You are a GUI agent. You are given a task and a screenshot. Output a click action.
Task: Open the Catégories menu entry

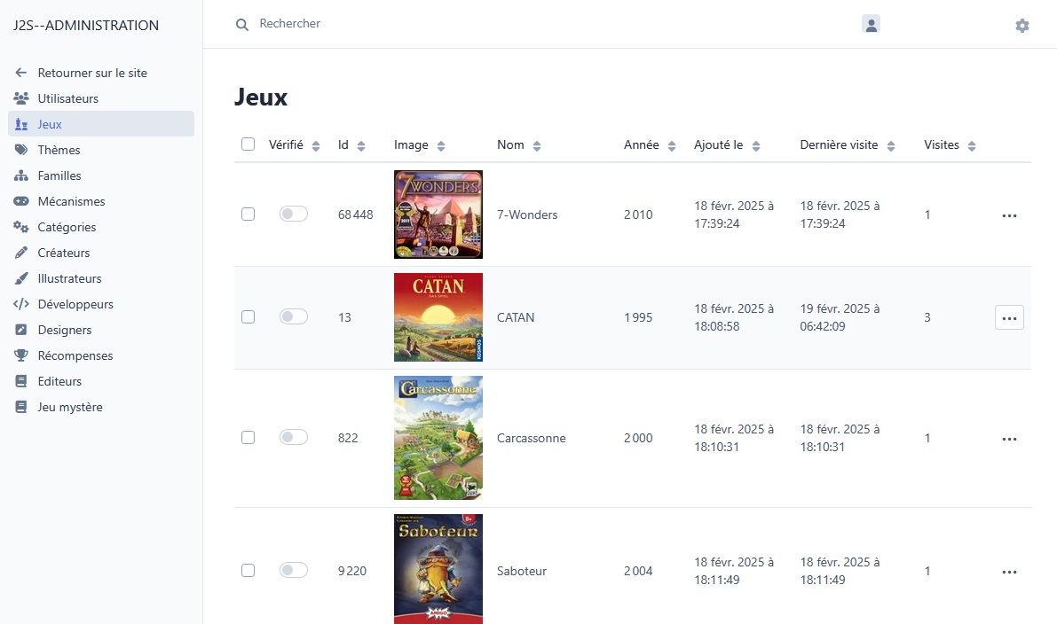20,227
